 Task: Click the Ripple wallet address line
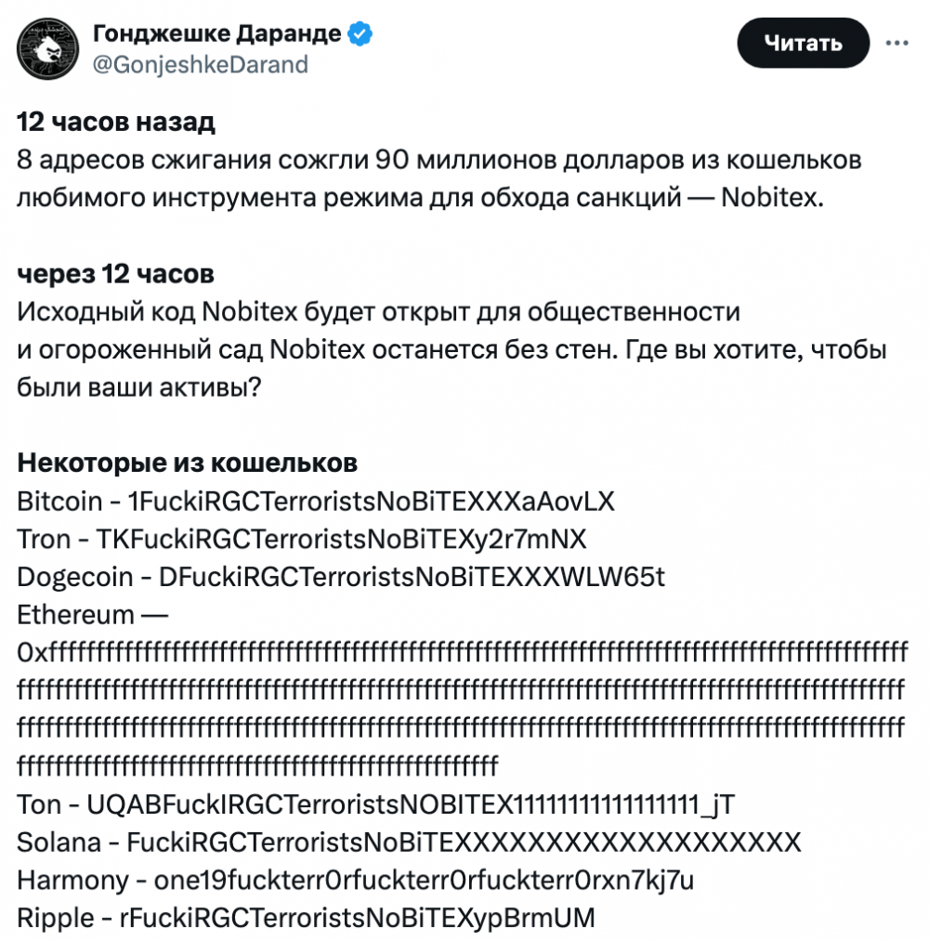pos(306,918)
